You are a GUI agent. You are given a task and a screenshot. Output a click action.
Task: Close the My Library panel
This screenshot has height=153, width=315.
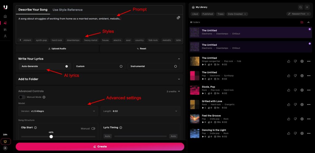307,7
